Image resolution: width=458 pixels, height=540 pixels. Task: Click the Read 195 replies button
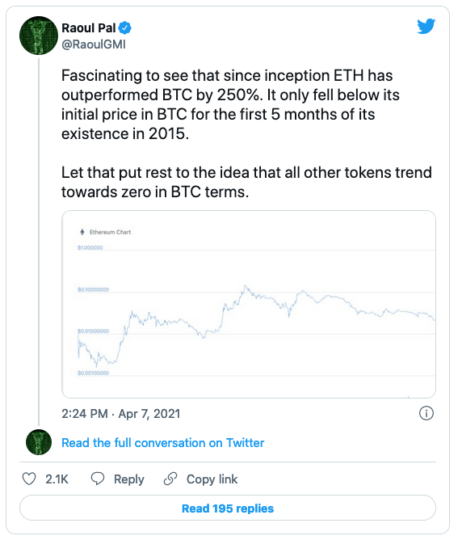(x=228, y=508)
